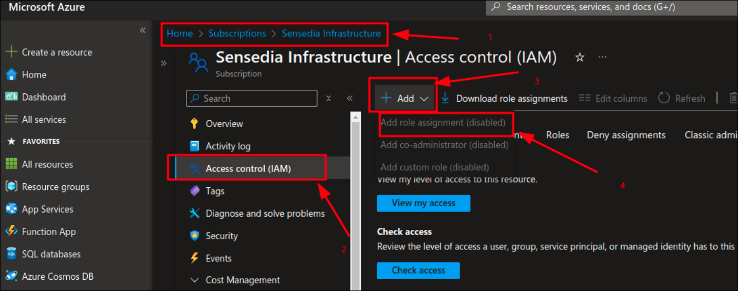Switch to the Roles tab

[557, 135]
